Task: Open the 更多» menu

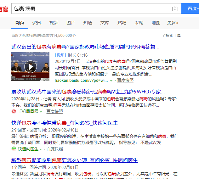Action: pos(173,23)
